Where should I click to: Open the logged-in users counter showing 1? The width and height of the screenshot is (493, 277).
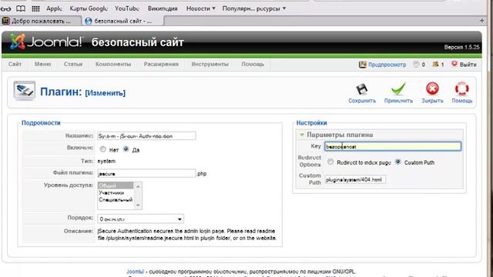click(x=438, y=65)
